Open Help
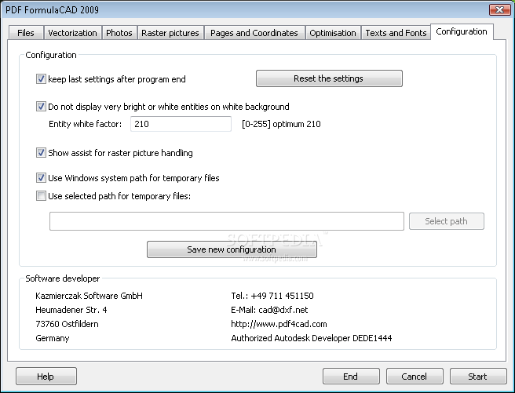This screenshot has height=393, width=515. pos(46,376)
